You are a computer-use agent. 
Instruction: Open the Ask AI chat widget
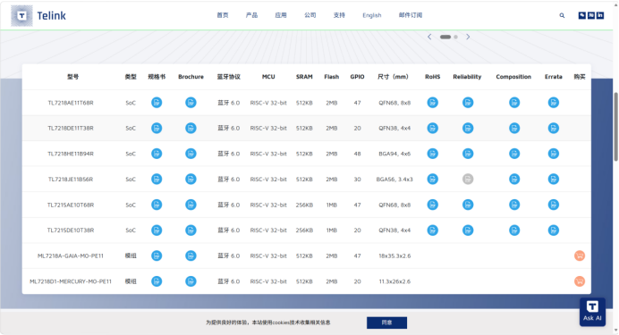[x=592, y=312]
